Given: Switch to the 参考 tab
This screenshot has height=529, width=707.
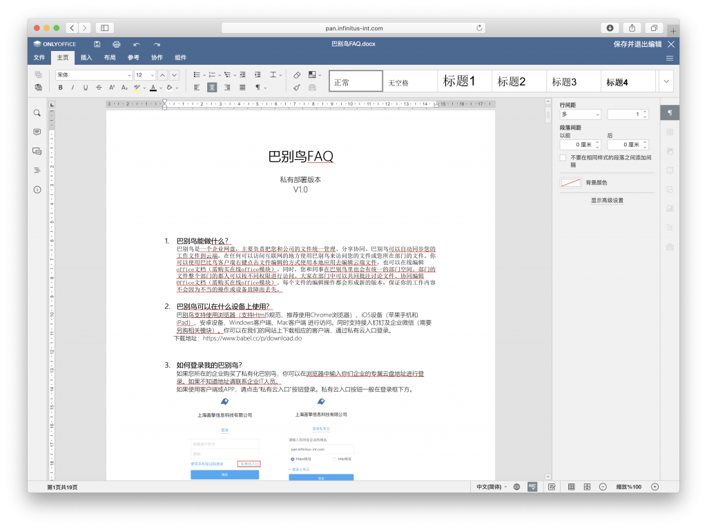Looking at the screenshot, I should (x=133, y=57).
